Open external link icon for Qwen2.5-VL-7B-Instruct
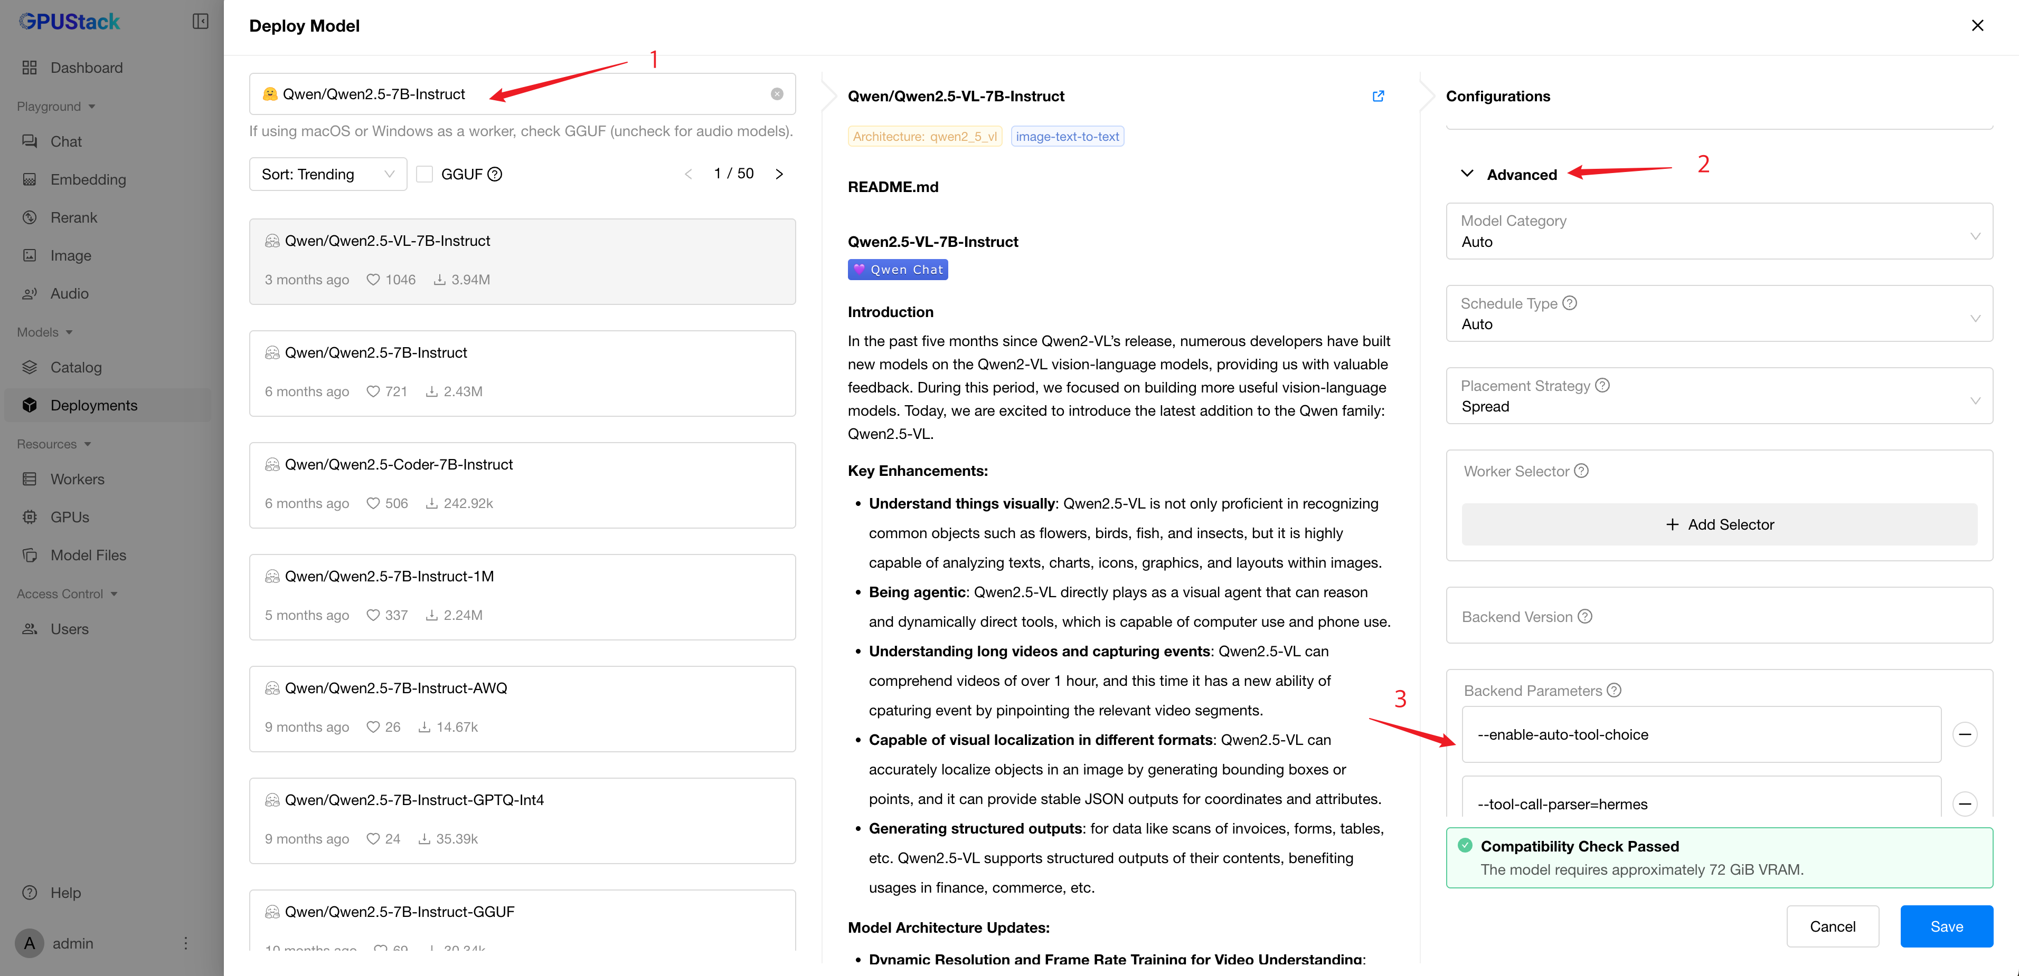The image size is (2019, 976). click(x=1378, y=97)
